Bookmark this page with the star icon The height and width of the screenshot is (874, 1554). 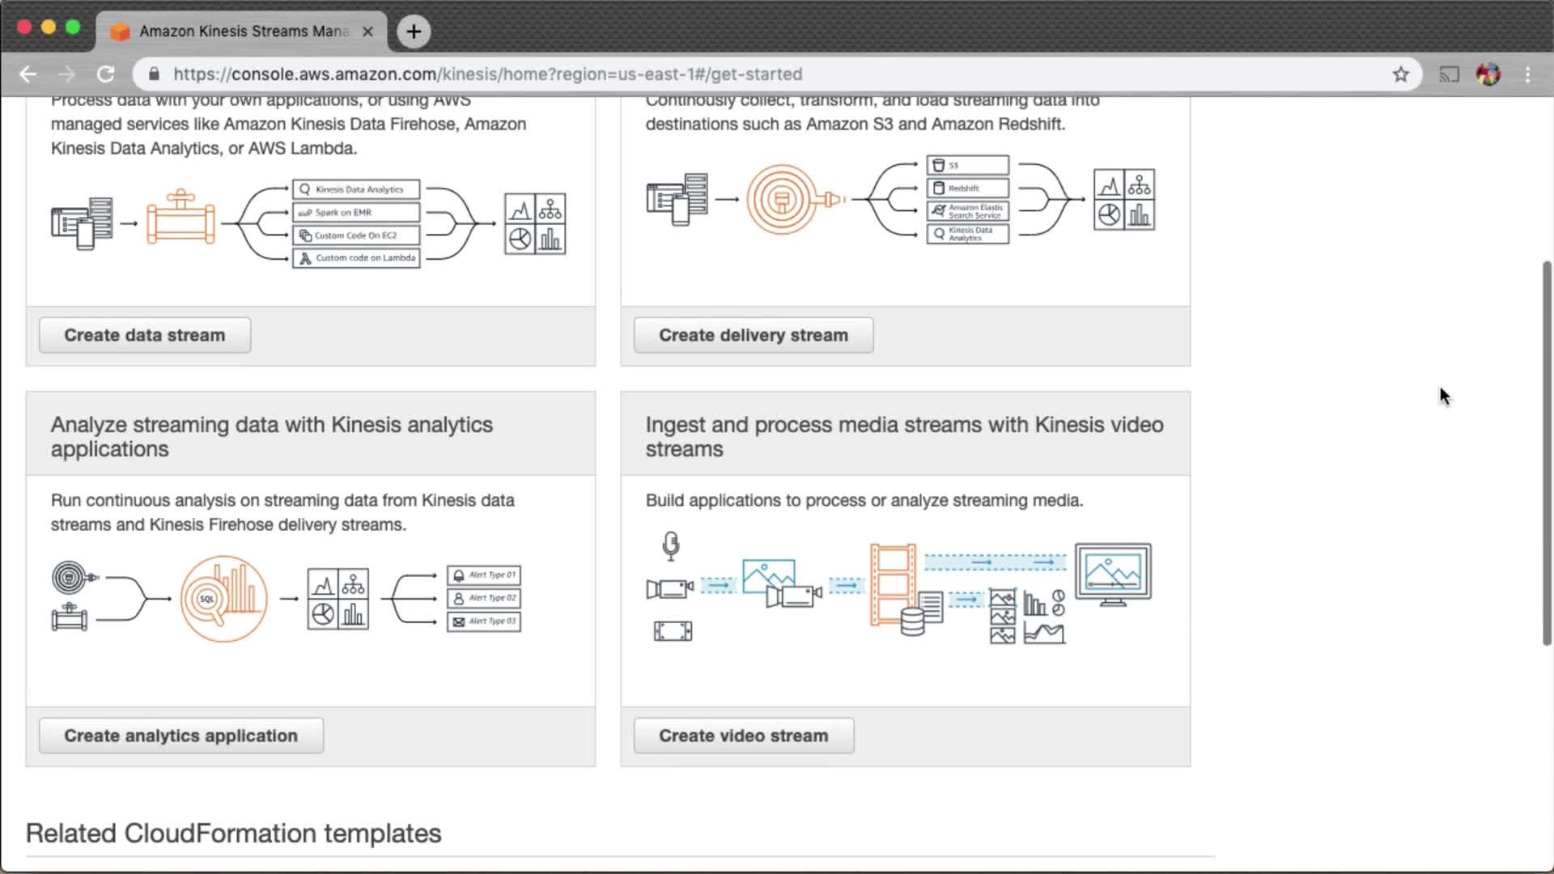click(1401, 74)
